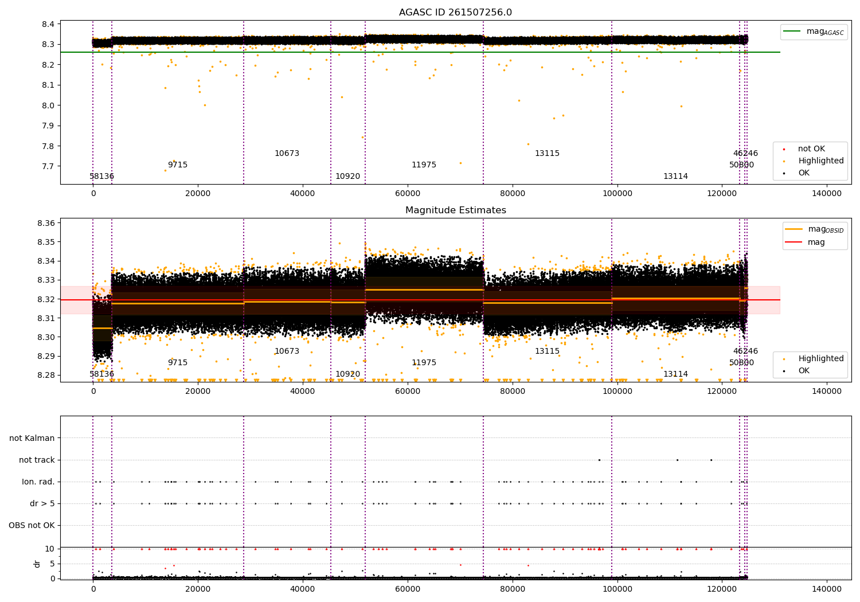Click the 'dr > 5' row label
Viewport: 860px width, 602px height.
point(42,504)
